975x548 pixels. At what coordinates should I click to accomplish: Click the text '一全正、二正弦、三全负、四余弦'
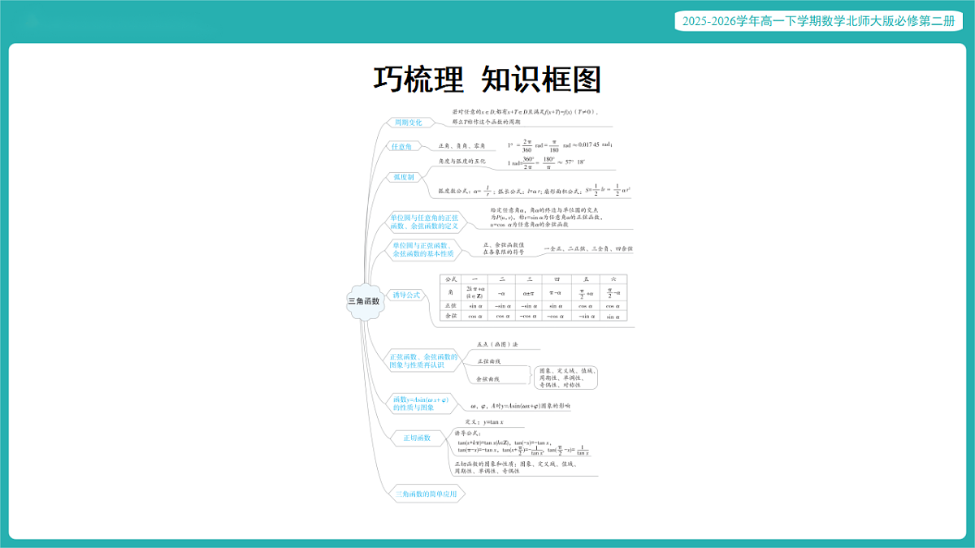click(x=587, y=248)
